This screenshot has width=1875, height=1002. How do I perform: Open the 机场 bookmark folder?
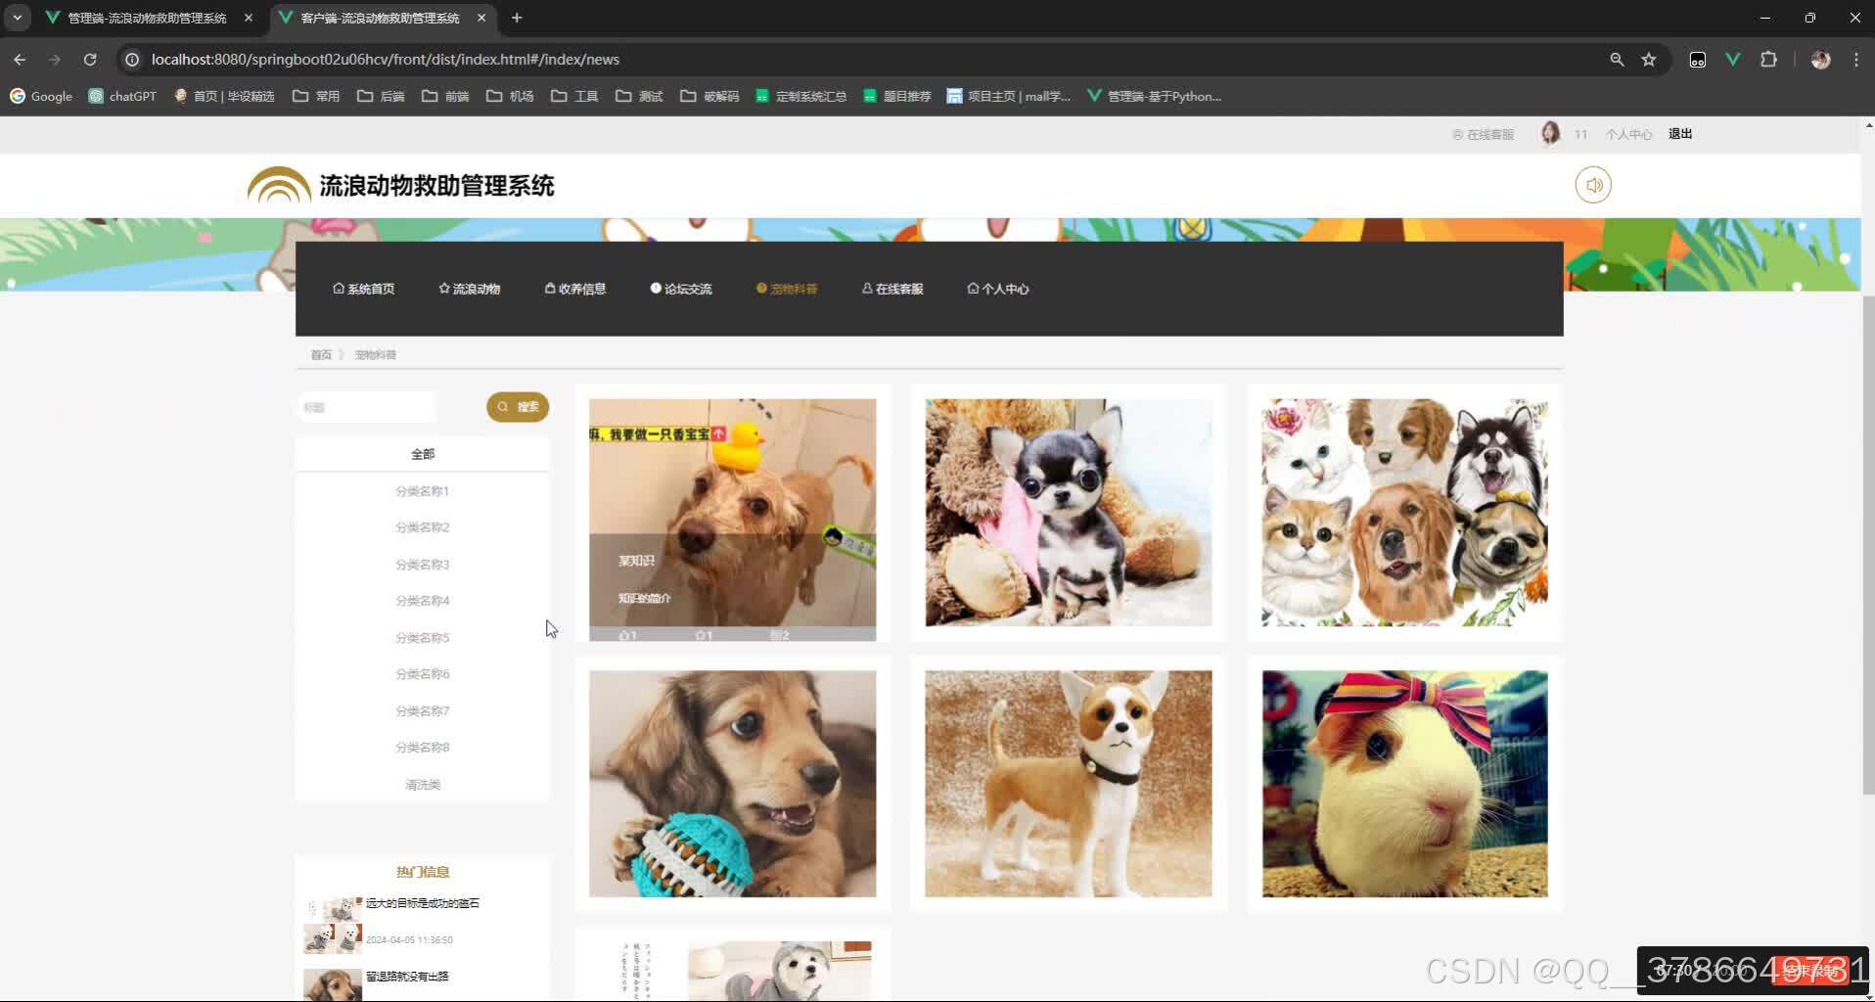pyautogui.click(x=510, y=96)
